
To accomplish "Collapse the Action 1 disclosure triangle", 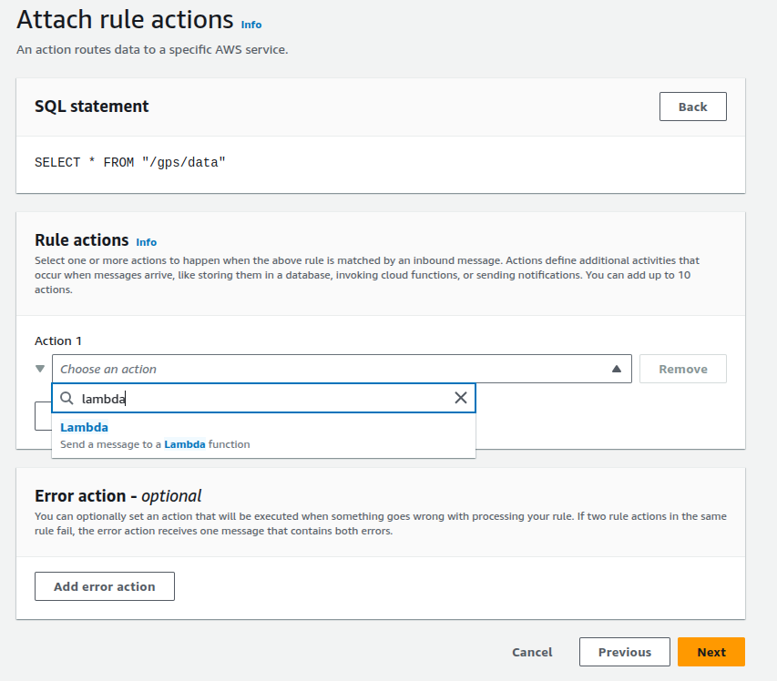I will [39, 369].
